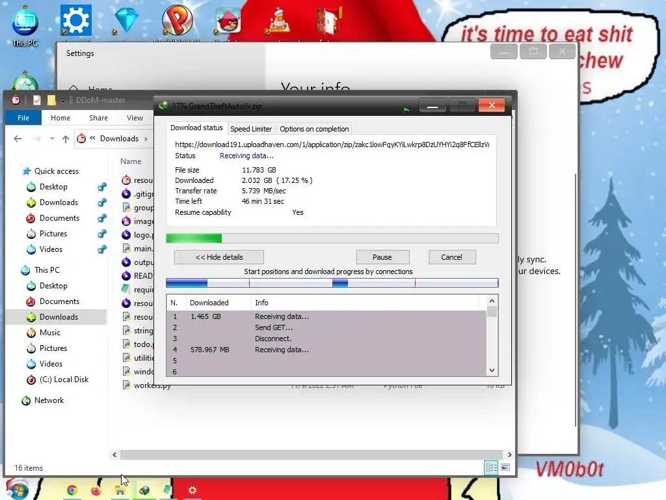Click pin icon next to Desktop
The image size is (666, 500).
pos(102,187)
